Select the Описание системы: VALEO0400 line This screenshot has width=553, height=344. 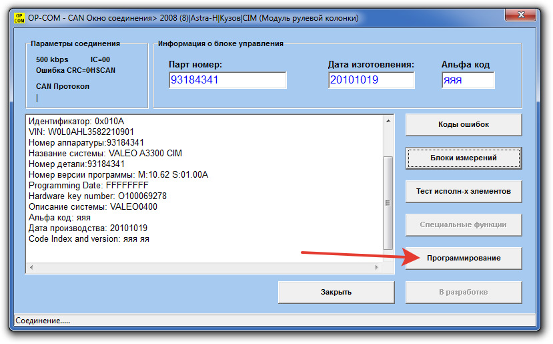[93, 206]
